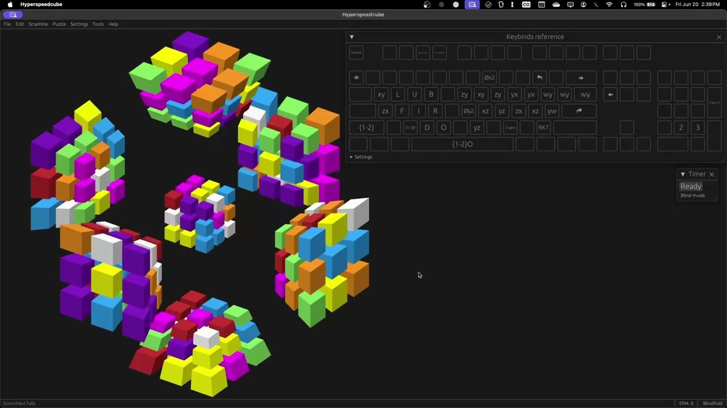Open macOS Control Center in menu bar

coord(664,5)
